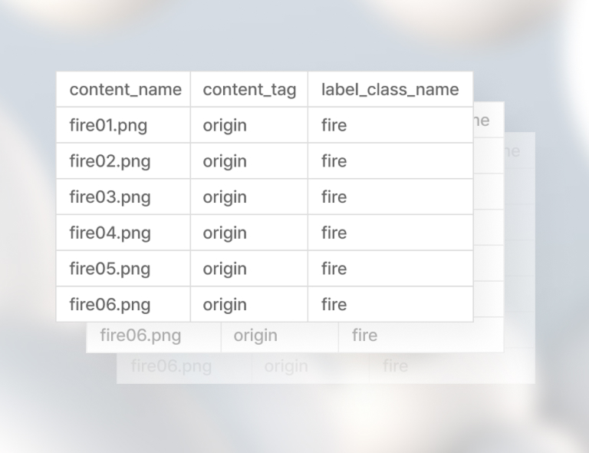Click fire label in fire01.png row
The image size is (589, 453).
click(x=334, y=125)
